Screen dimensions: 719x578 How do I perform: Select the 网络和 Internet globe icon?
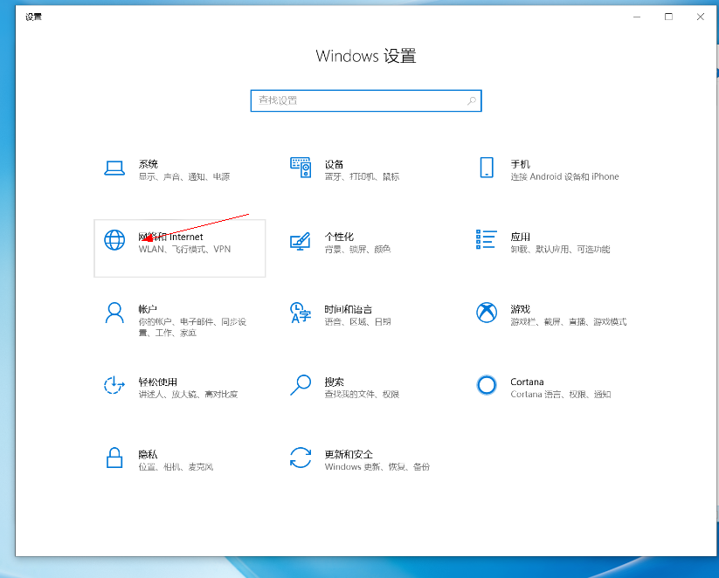pos(114,239)
